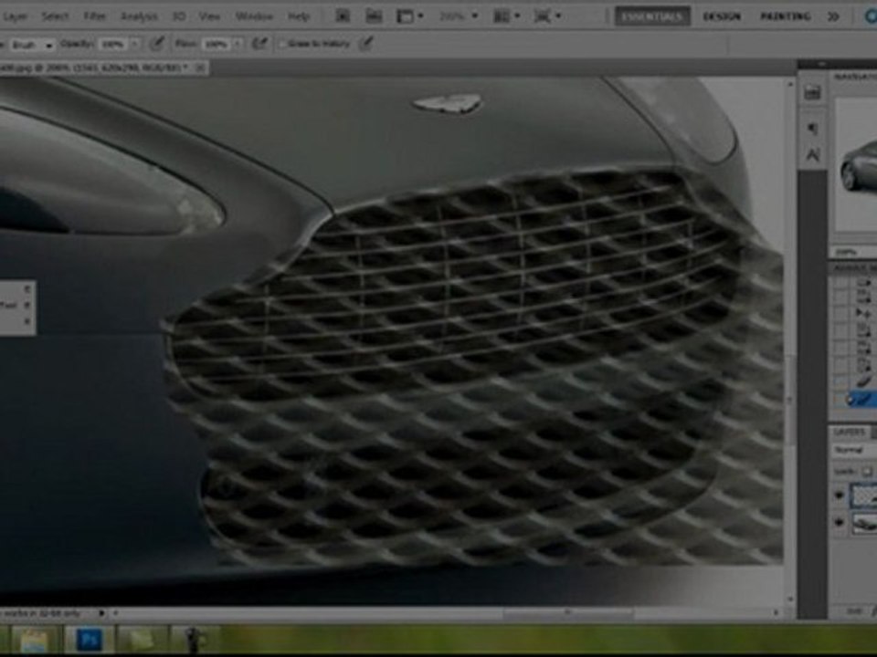This screenshot has height=657, width=877.
Task: Open the status bar info arrow
Action: click(101, 613)
